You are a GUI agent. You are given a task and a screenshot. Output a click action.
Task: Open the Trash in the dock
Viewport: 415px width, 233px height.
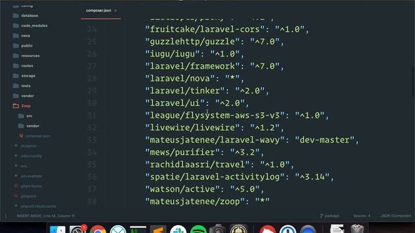click(x=357, y=228)
